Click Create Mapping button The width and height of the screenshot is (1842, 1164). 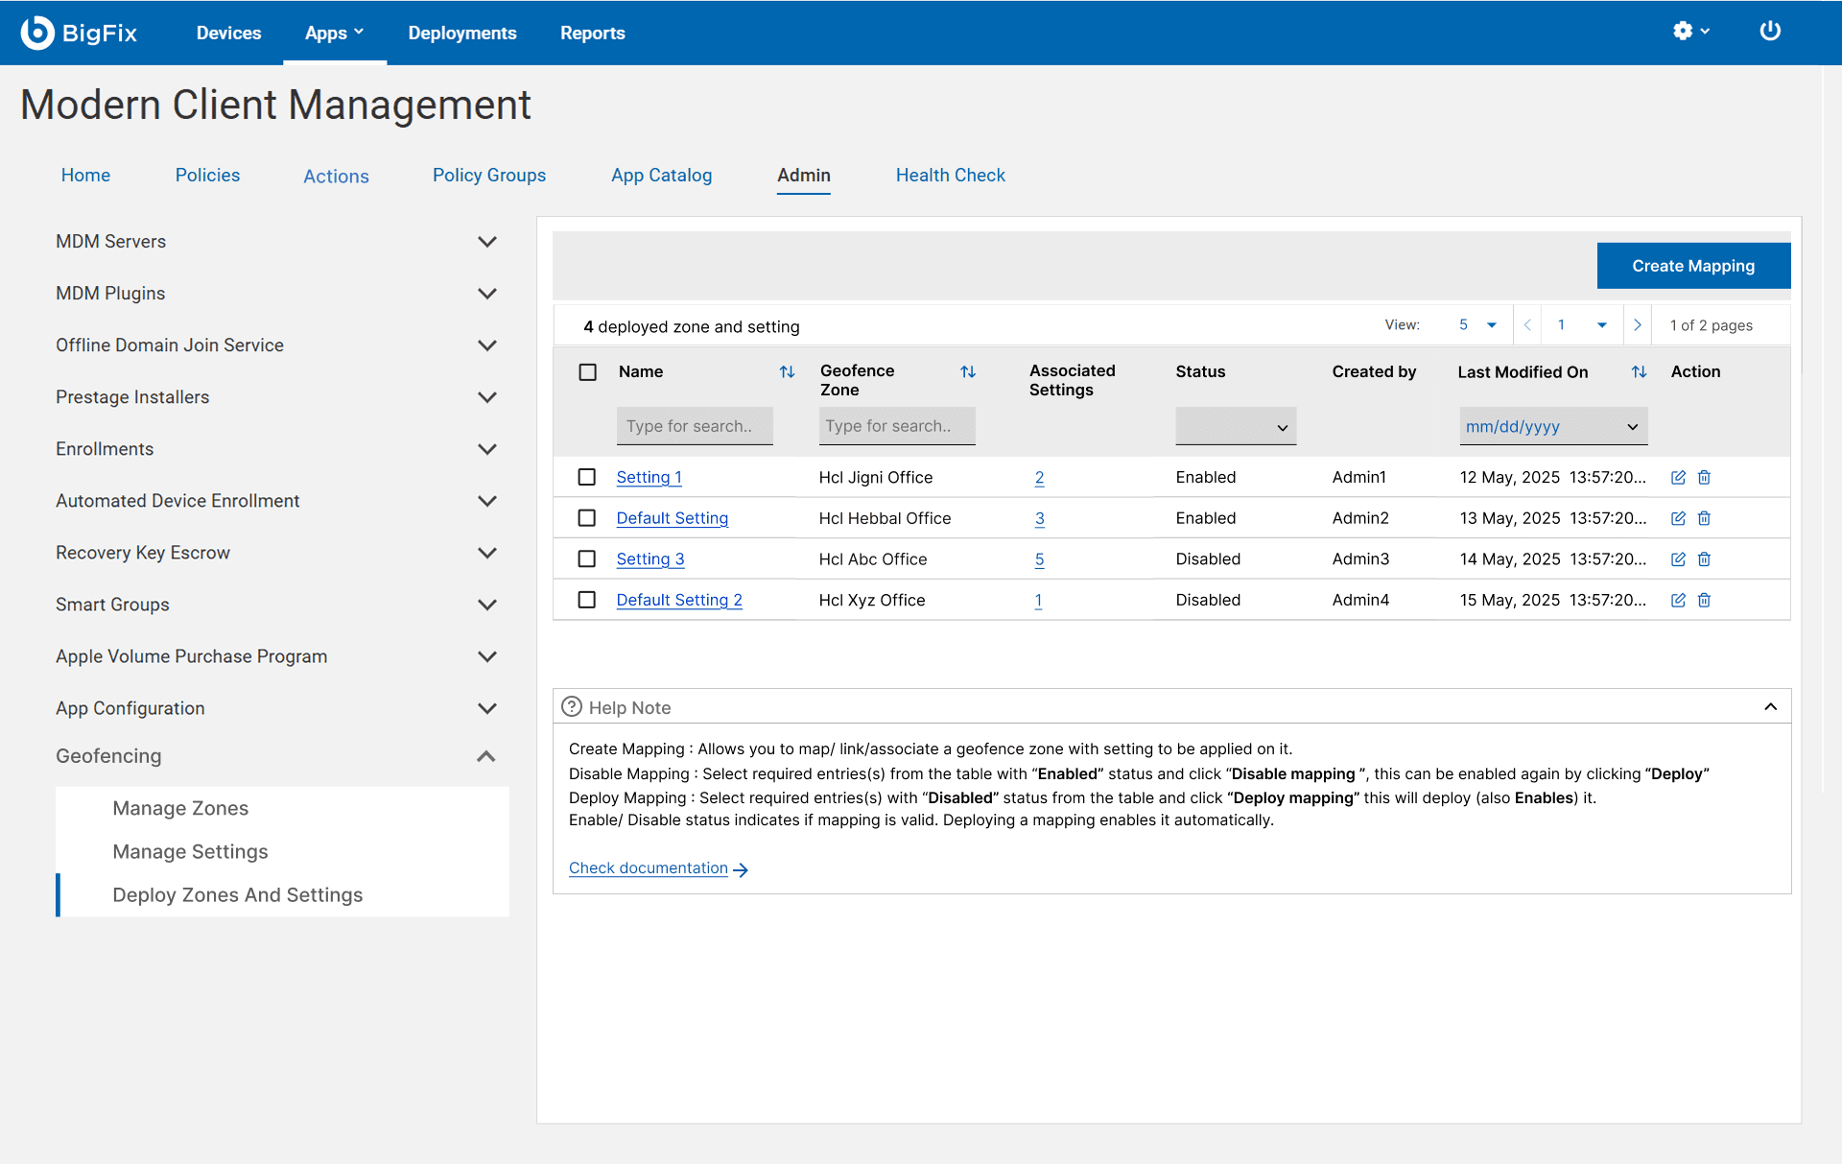(x=1693, y=266)
